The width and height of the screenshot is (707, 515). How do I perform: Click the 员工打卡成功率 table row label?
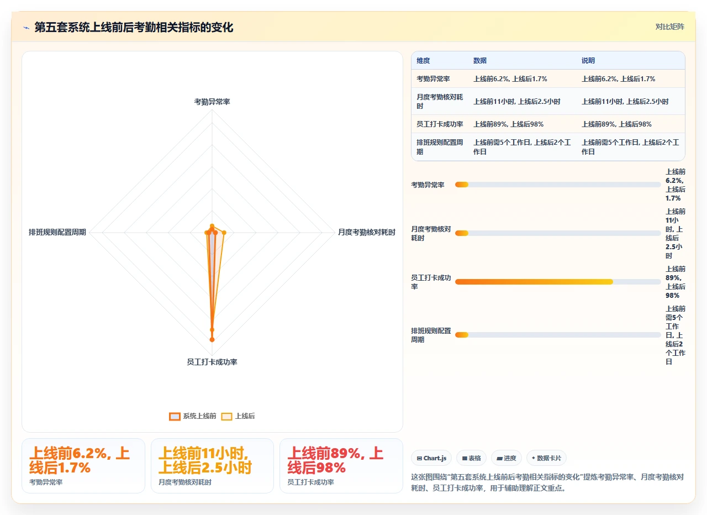440,124
